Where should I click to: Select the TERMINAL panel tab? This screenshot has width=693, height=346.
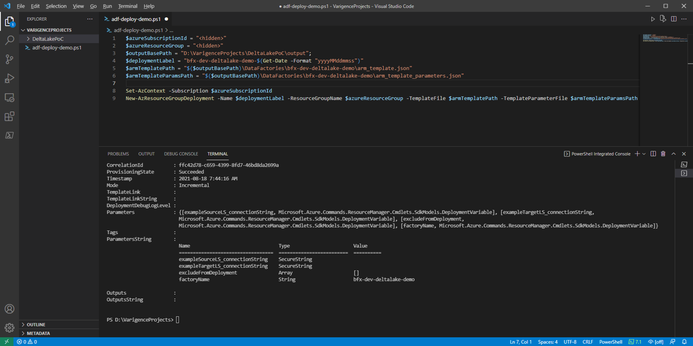point(218,154)
